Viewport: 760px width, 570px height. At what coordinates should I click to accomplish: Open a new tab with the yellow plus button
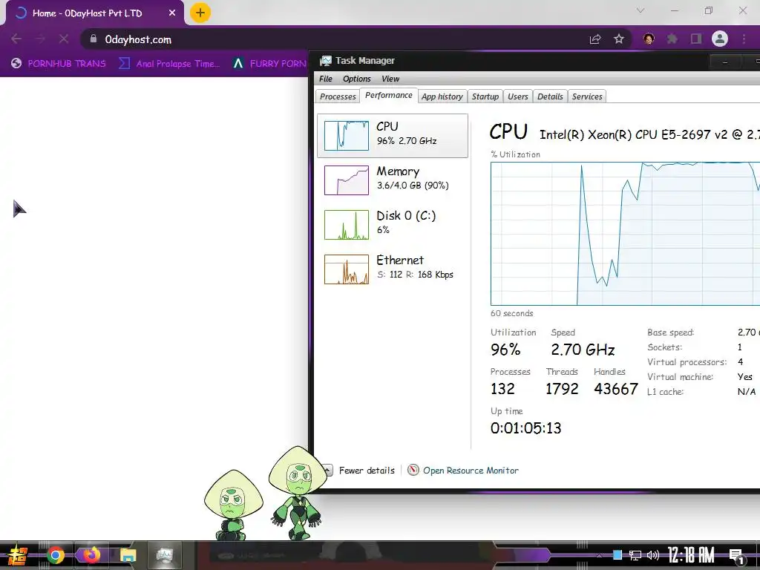pyautogui.click(x=200, y=13)
